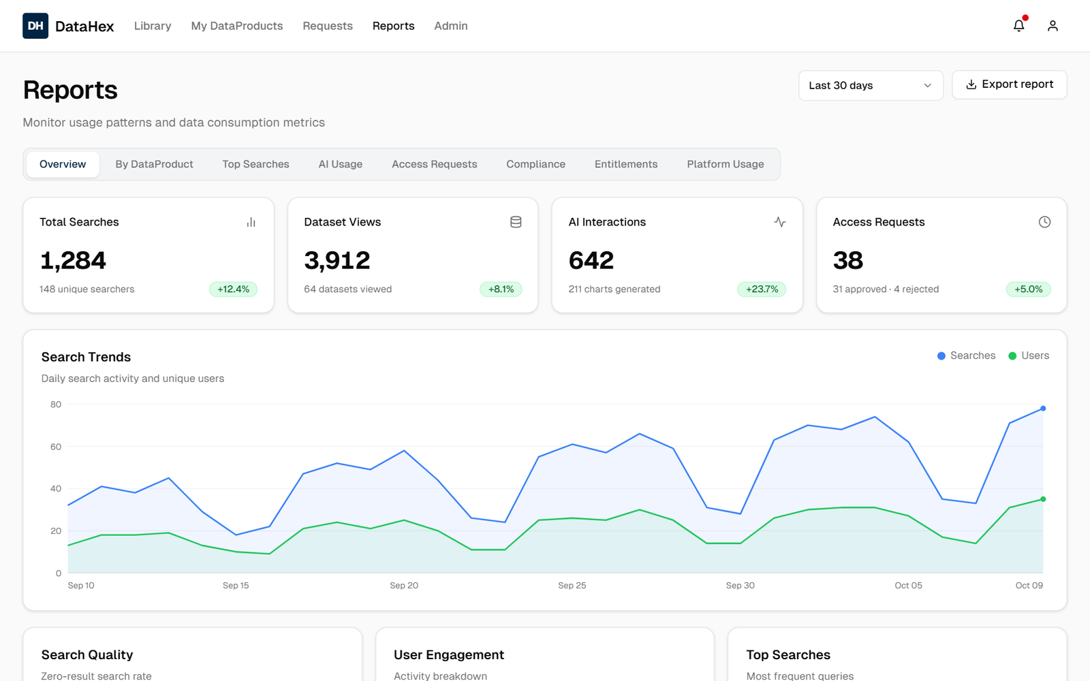
Task: Open the user profile icon
Action: (x=1053, y=26)
